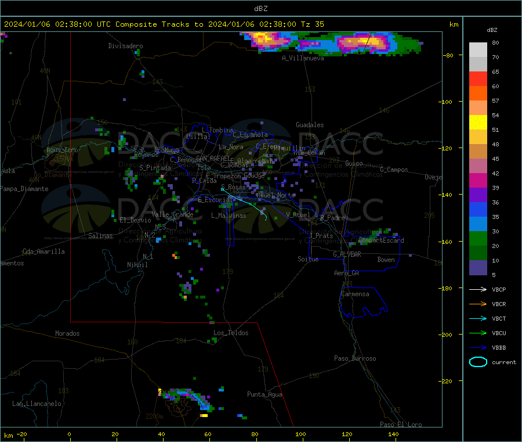This screenshot has height=442, width=522.
Task: Click the 'G_Campos' map label
Action: (x=394, y=170)
